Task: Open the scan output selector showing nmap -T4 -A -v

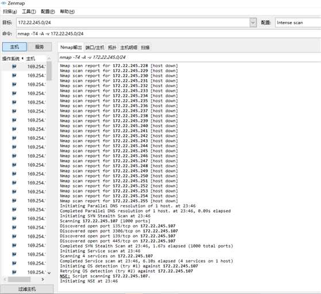Action: point(189,57)
